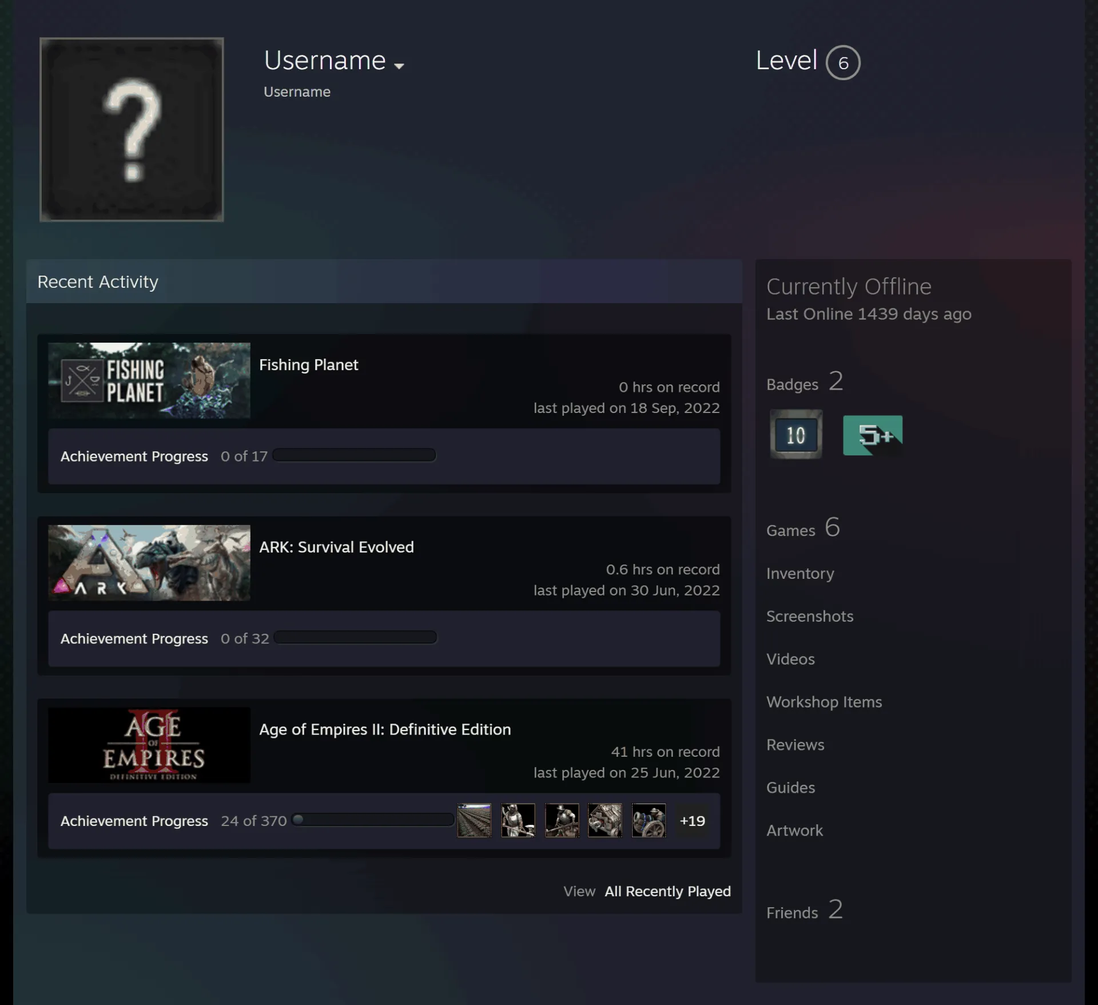Image resolution: width=1098 pixels, height=1005 pixels.
Task: Click the ARK: Survival Evolved title
Action: (336, 547)
